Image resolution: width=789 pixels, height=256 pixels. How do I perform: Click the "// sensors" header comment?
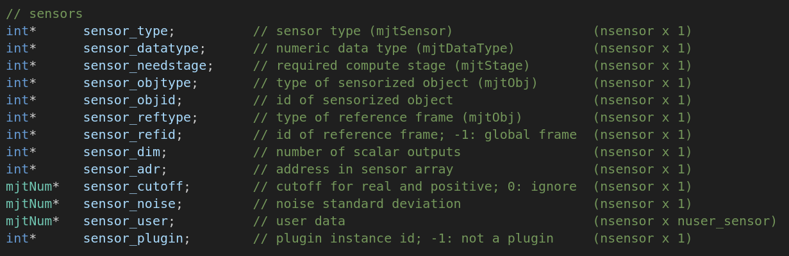point(44,13)
